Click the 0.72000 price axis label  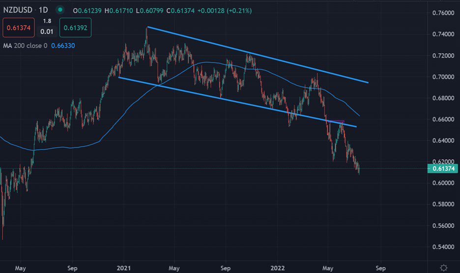pos(443,55)
